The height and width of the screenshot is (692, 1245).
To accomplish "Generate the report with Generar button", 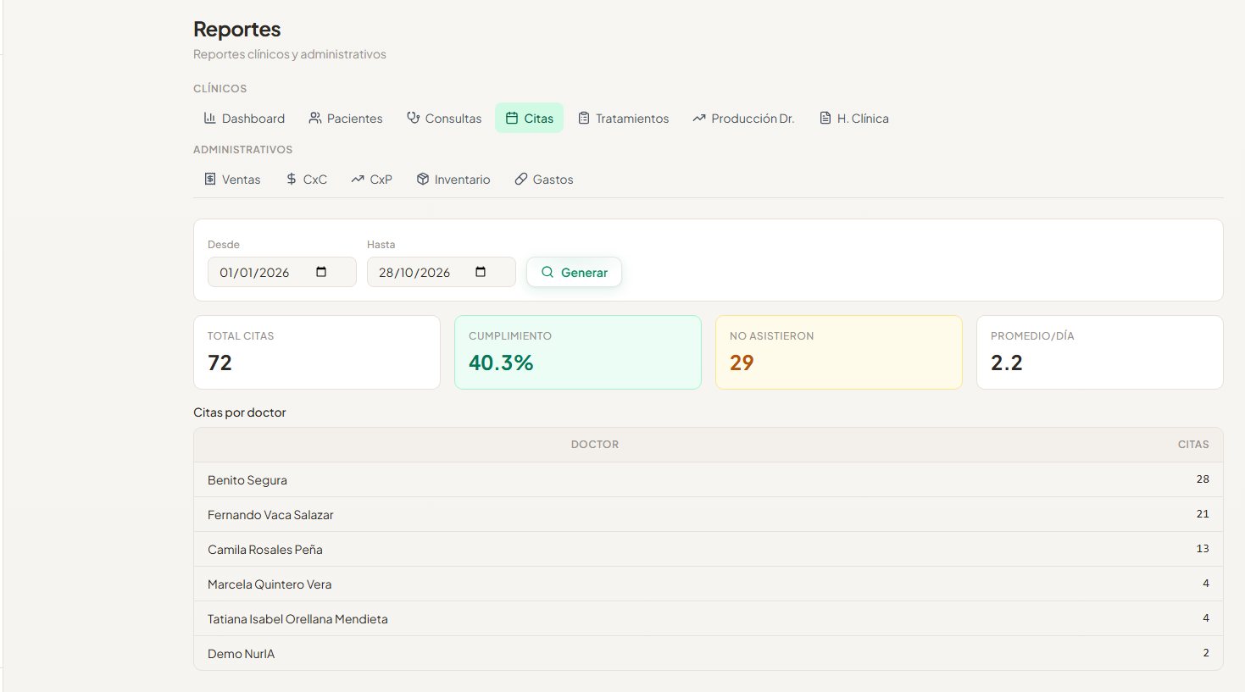I will tap(574, 272).
